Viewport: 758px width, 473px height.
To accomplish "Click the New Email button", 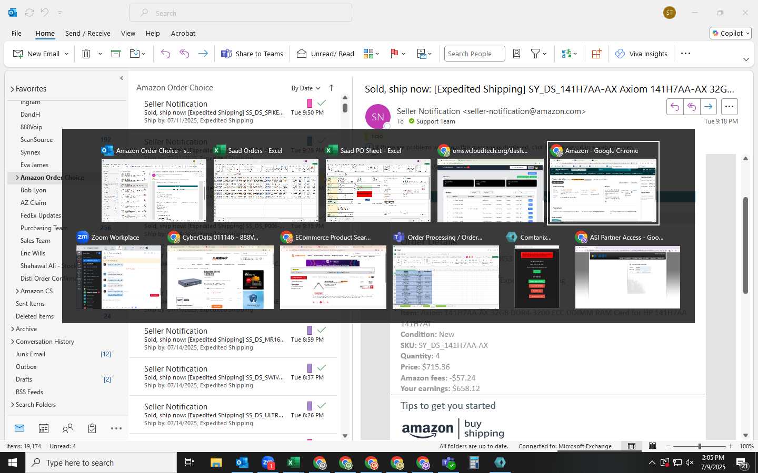I will point(36,54).
